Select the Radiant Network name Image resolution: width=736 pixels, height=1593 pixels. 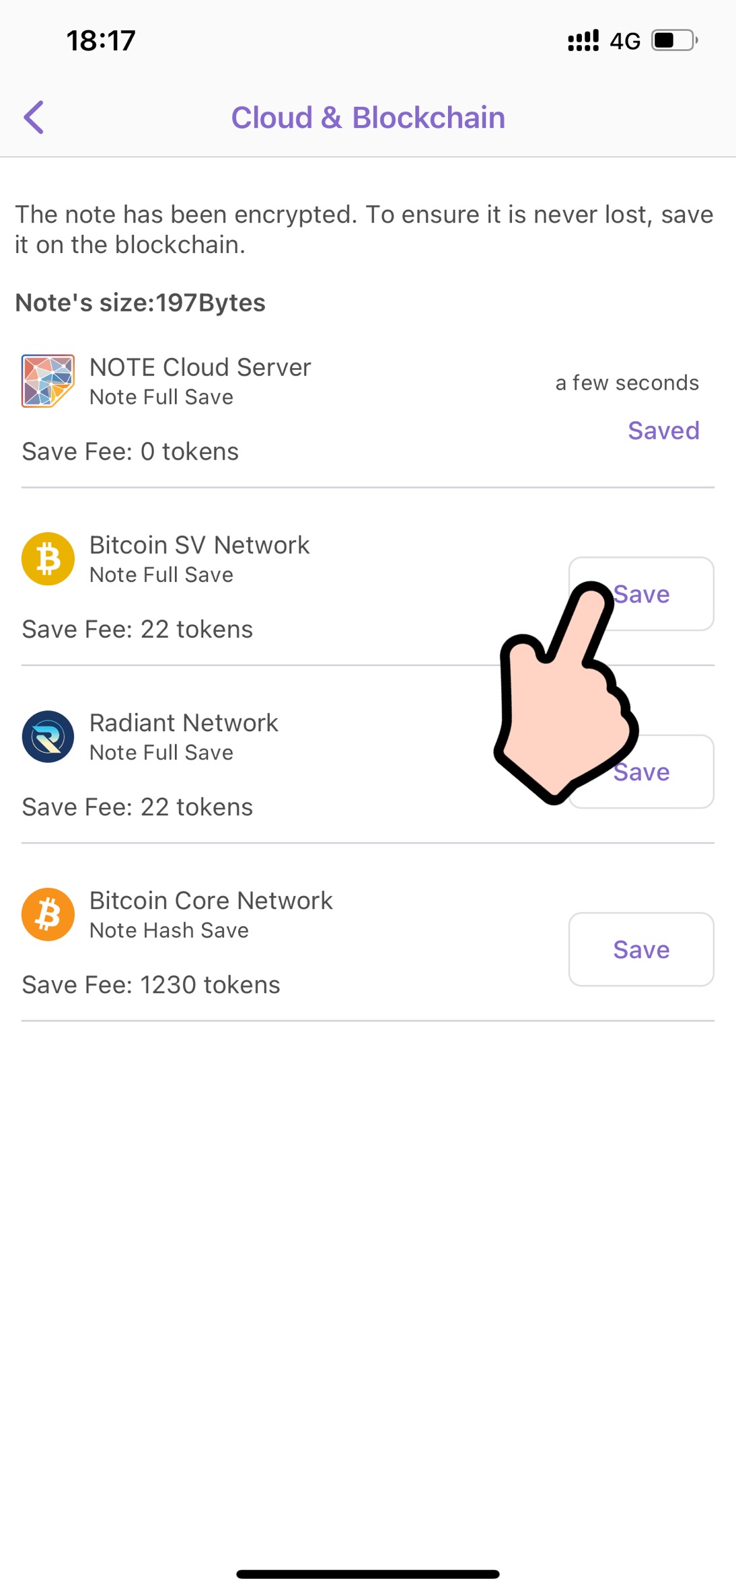(184, 723)
